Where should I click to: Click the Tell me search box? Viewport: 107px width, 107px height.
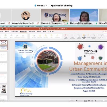click(51, 32)
